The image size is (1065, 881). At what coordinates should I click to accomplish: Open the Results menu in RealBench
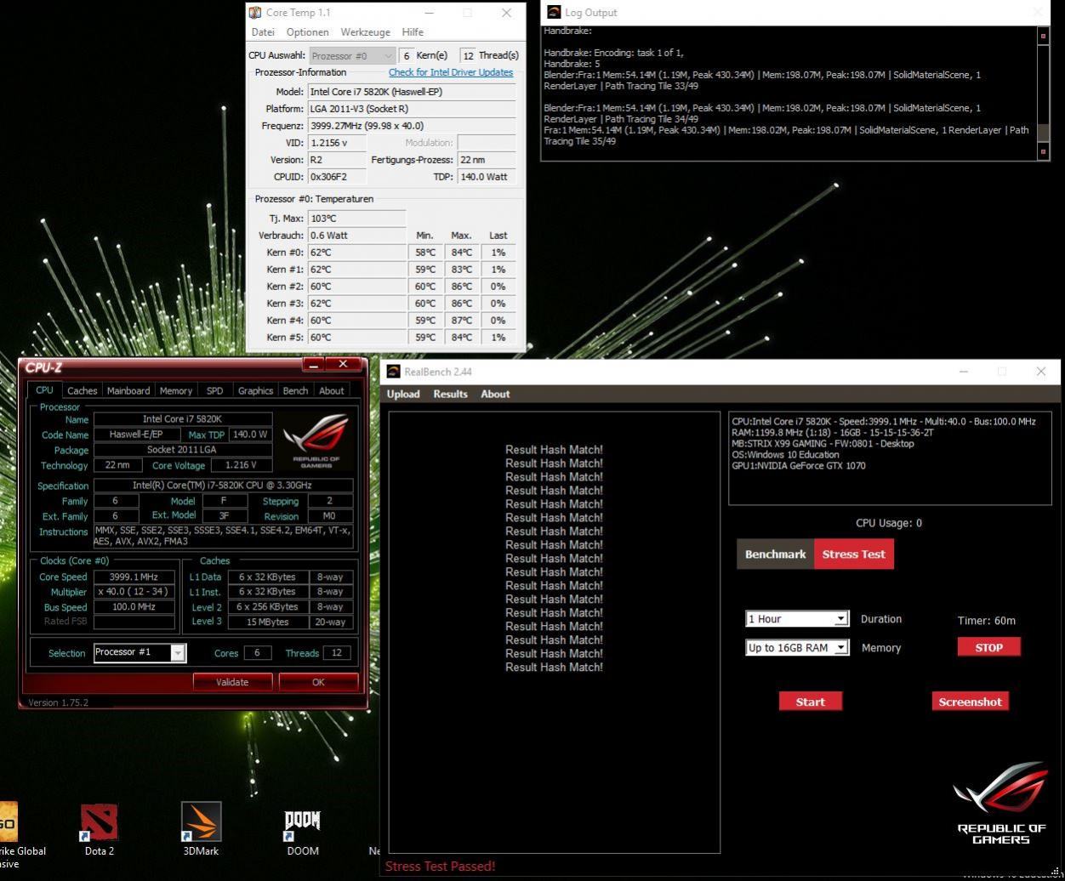[450, 394]
